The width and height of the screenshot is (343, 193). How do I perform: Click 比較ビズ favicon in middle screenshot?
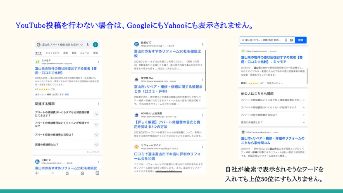point(136,44)
